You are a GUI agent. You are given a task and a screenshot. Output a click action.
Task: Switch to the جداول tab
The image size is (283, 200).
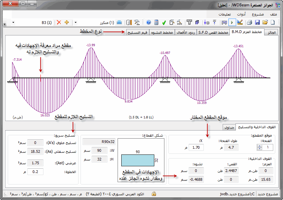(x=229, y=127)
